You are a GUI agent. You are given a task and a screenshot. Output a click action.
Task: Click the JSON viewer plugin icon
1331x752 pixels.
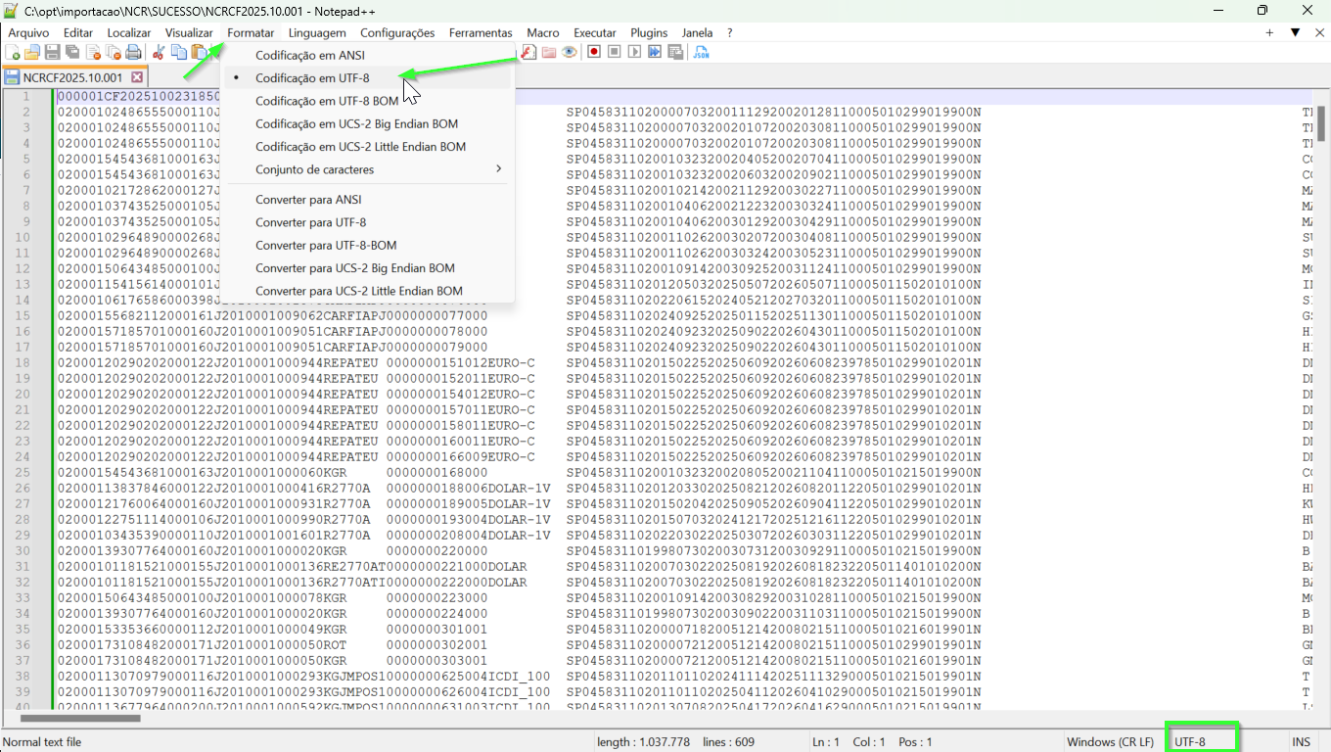point(701,52)
